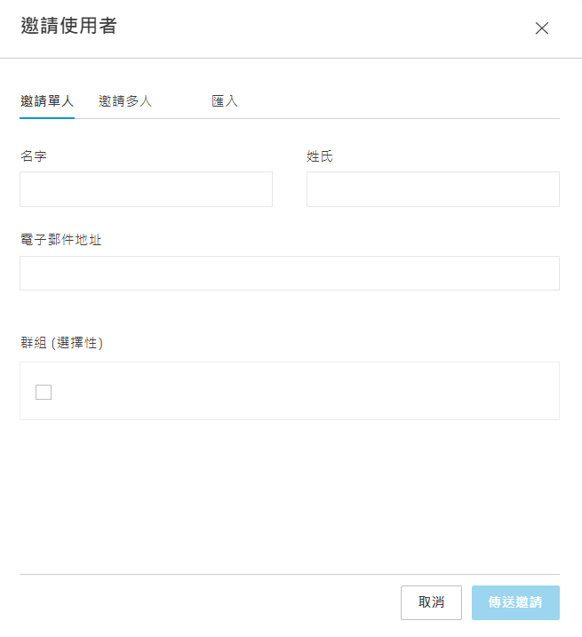This screenshot has width=582, height=637.
Task: Select the 匯入 tab
Action: pyautogui.click(x=225, y=101)
